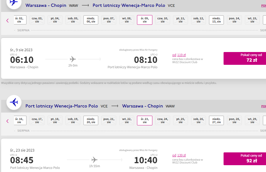Screen dimensions: 266x172
Task: Go to previous return dates with left chevron
Action: (7, 121)
